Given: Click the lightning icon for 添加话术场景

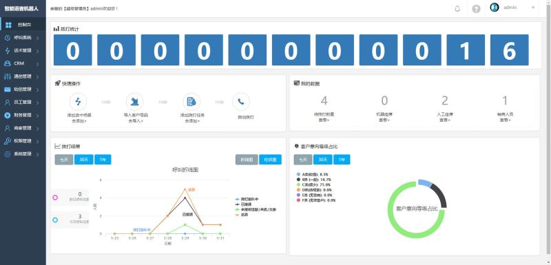Looking at the screenshot, I should 78,102.
